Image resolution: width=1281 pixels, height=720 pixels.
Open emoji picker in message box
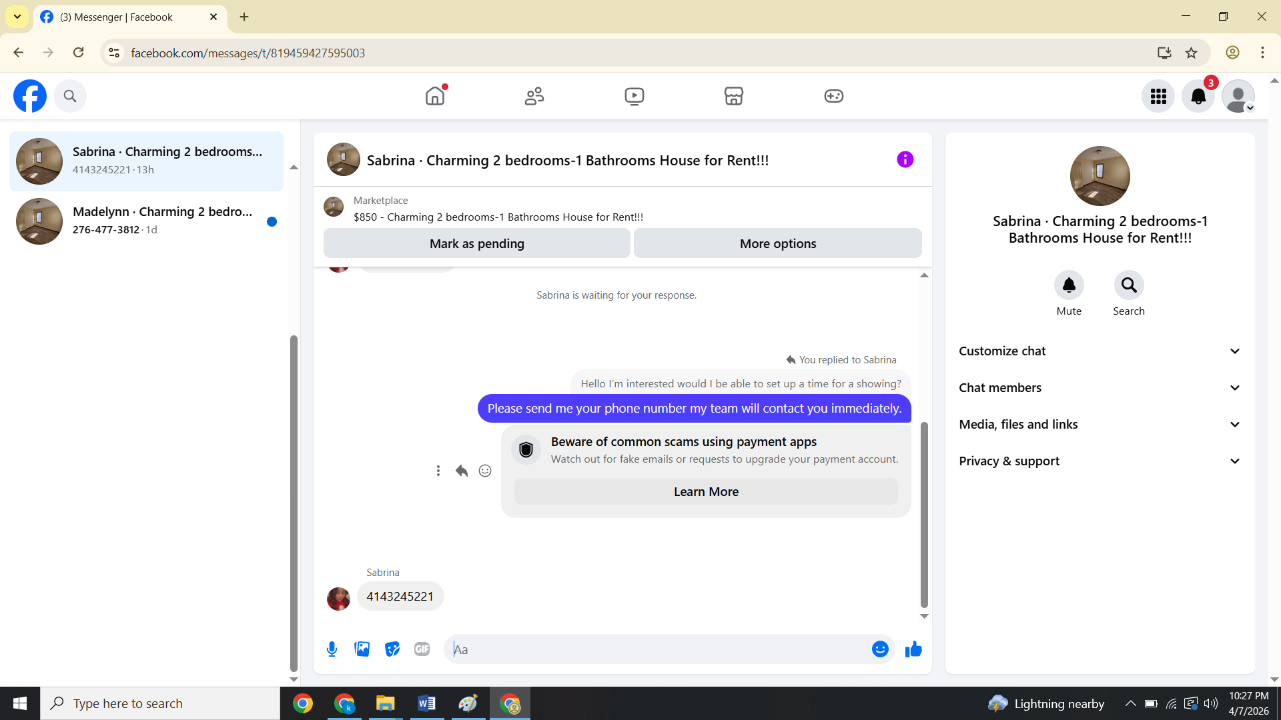(880, 649)
